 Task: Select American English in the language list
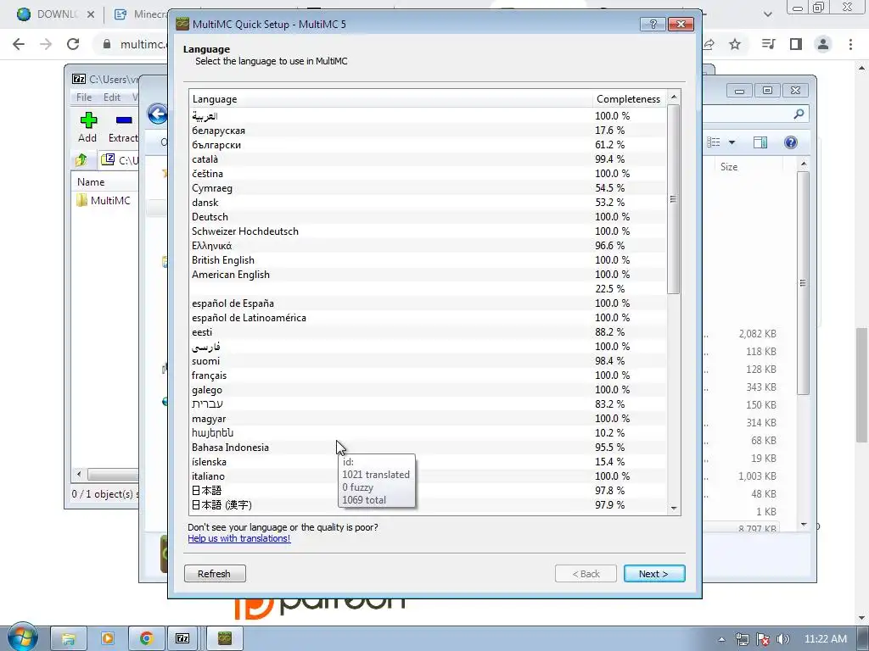(428, 274)
